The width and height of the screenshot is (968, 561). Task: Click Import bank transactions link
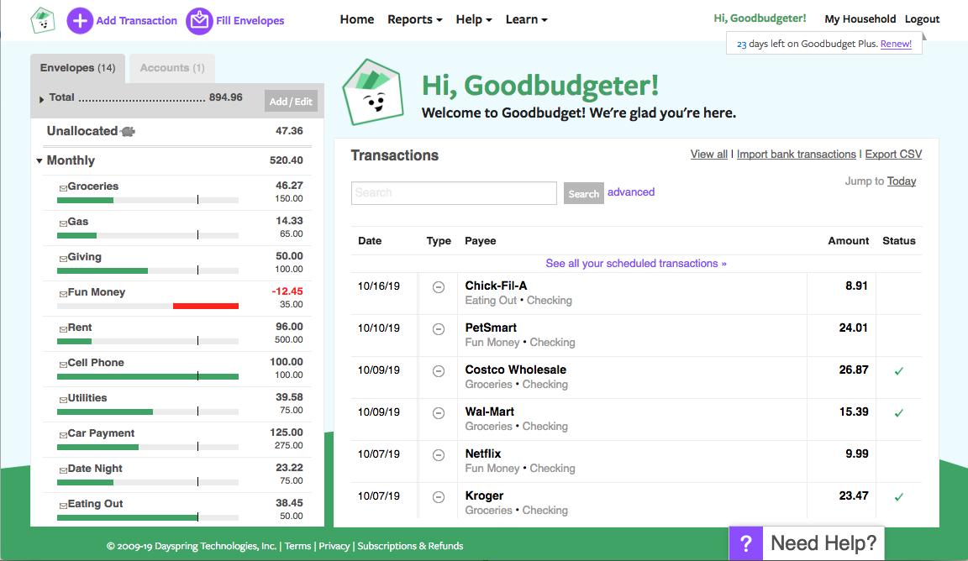797,155
